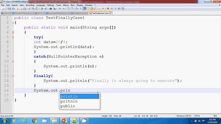Toggle the highlighted indent guide button

pyautogui.click(x=84, y=9)
